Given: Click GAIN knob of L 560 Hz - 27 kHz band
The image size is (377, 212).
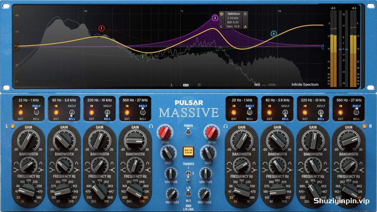Looking at the screenshot, I should click(x=135, y=140).
